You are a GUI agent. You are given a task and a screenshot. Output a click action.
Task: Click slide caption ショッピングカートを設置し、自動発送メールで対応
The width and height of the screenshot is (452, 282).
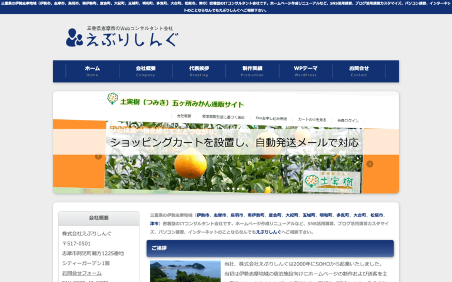coord(234,142)
